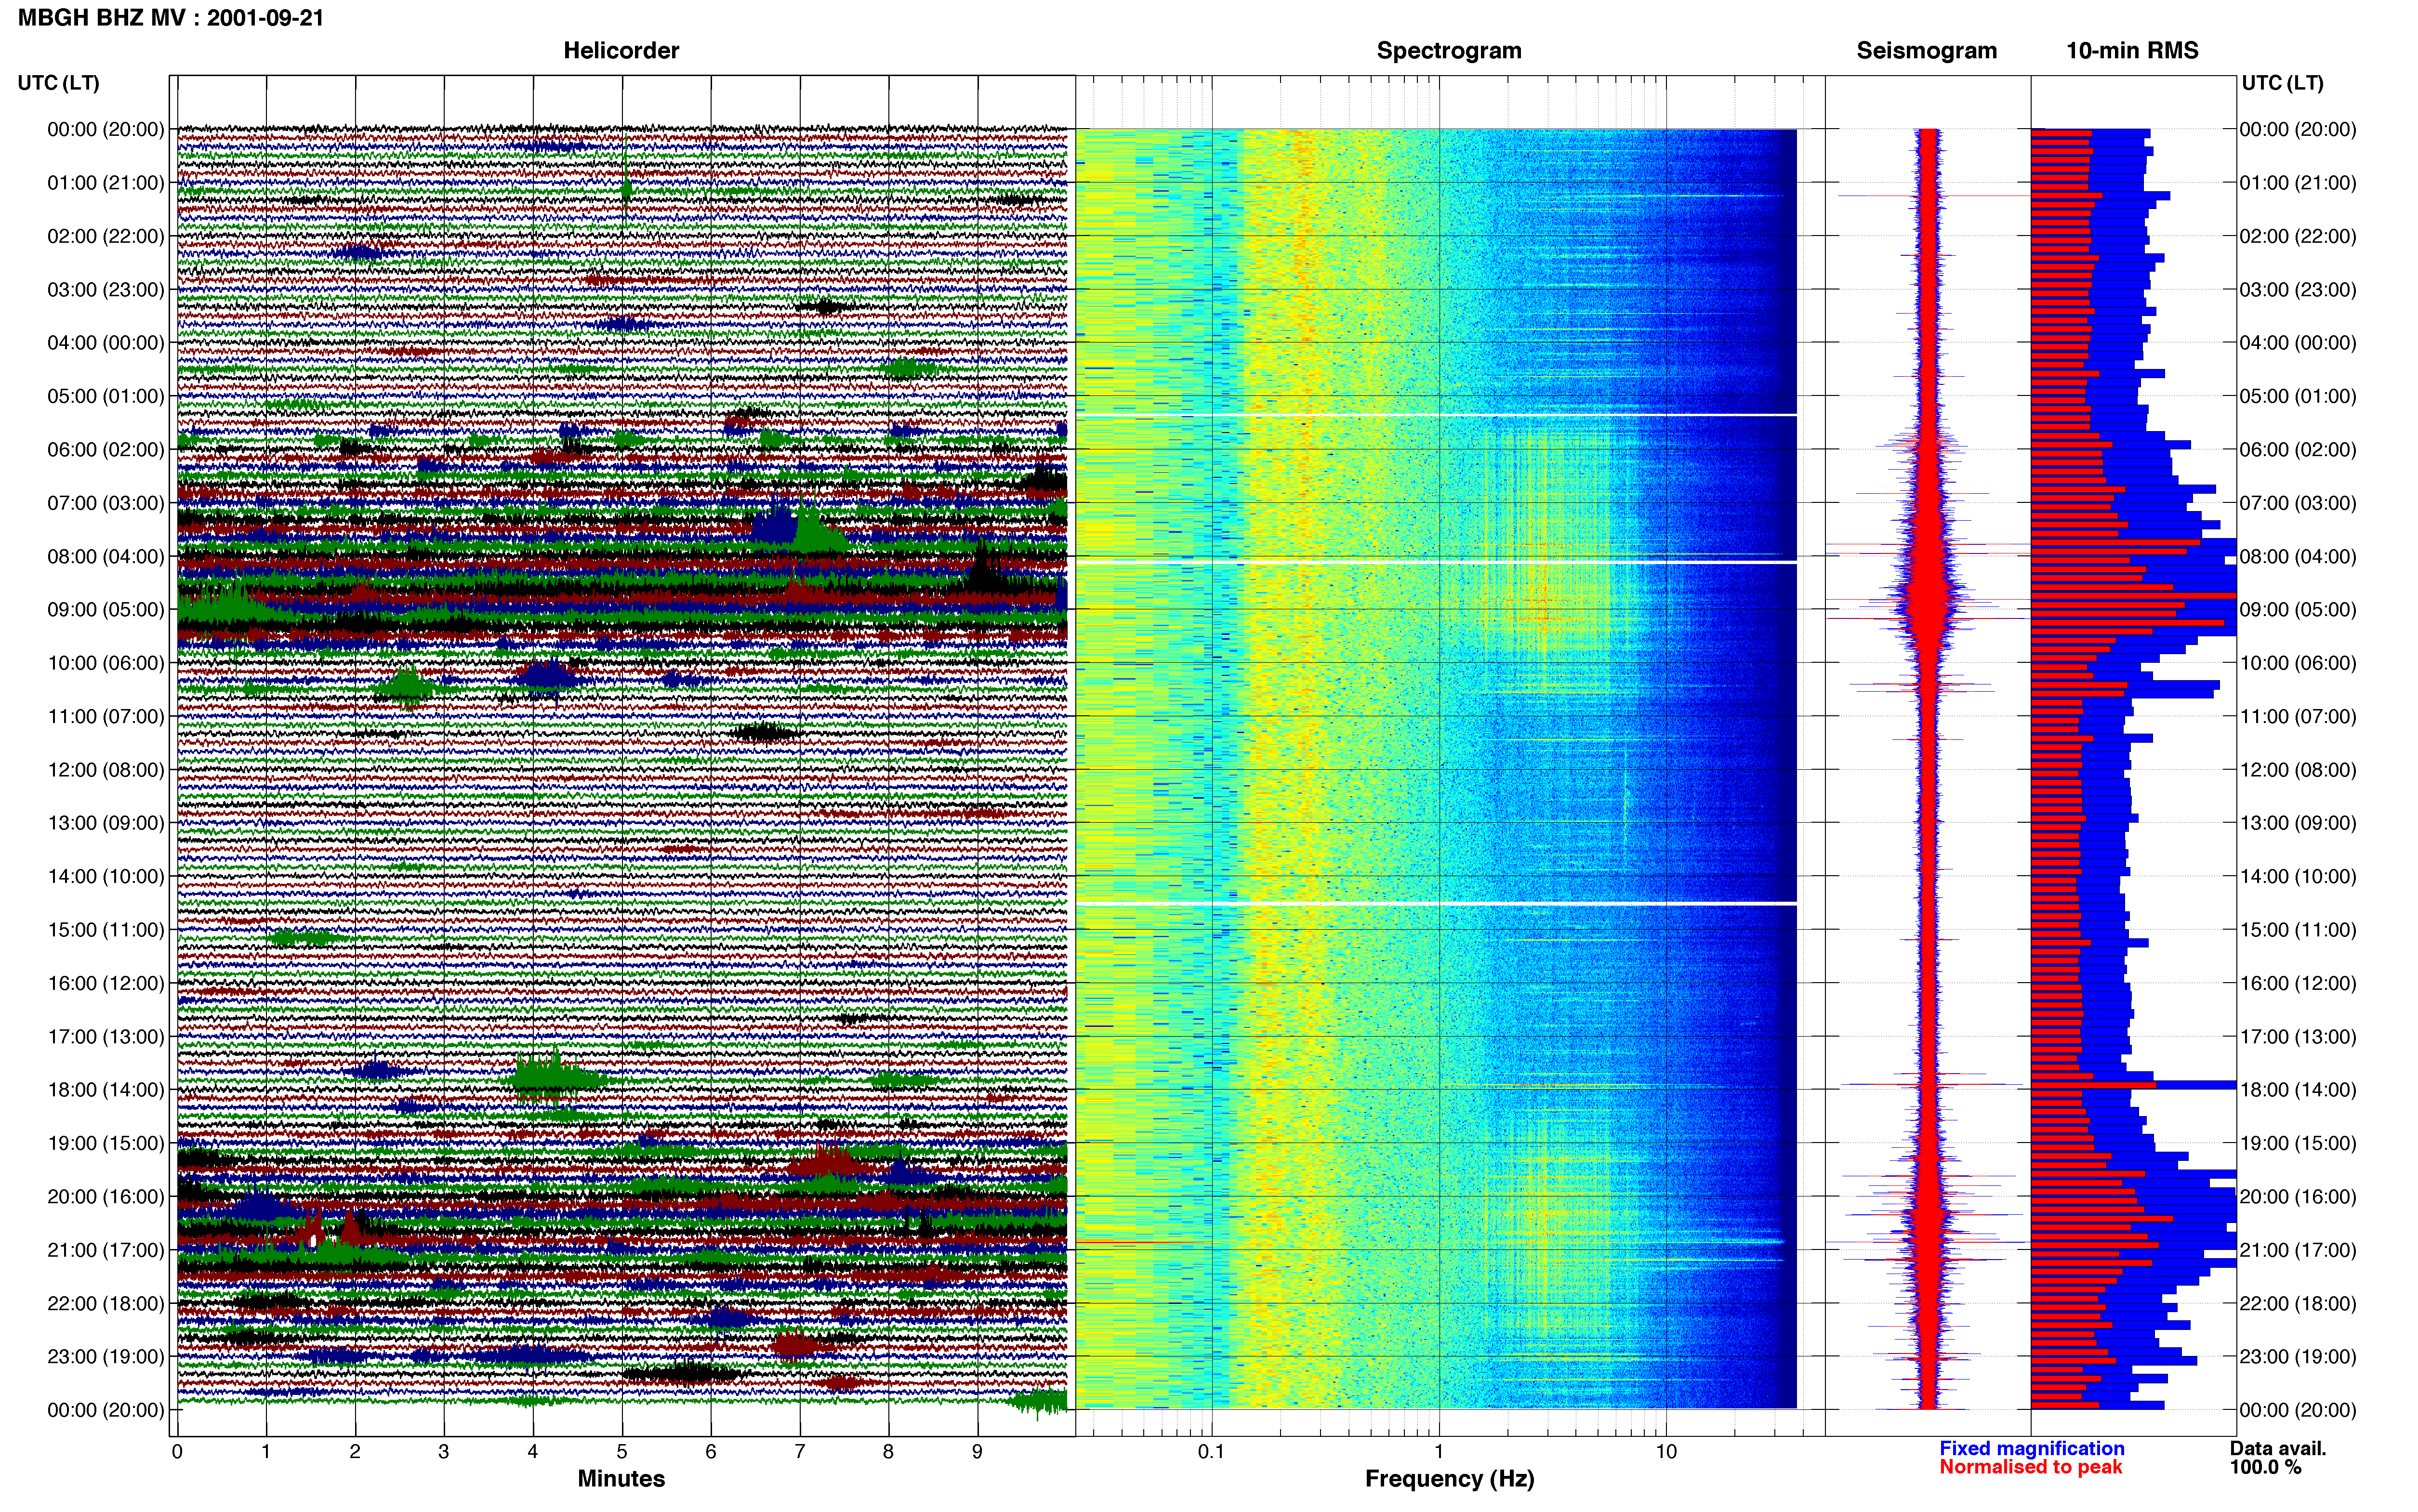The image size is (2418, 1512).
Task: Click left time label '21:00 (17:00)'
Action: (x=106, y=1250)
